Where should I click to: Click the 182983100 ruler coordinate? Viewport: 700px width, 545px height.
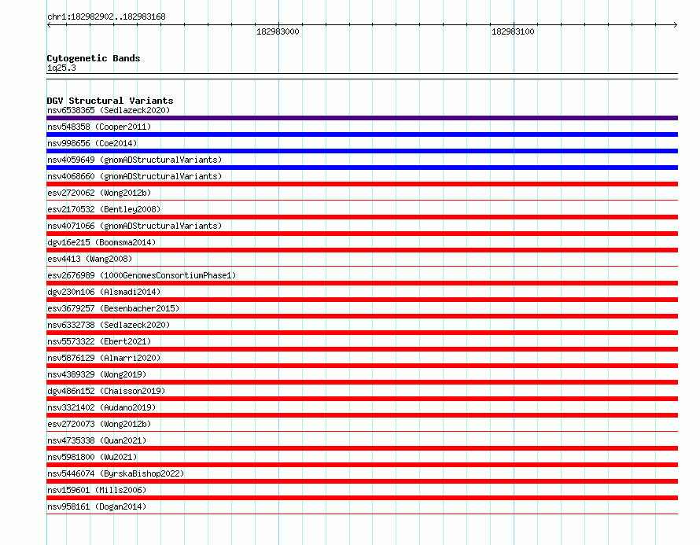pos(513,31)
